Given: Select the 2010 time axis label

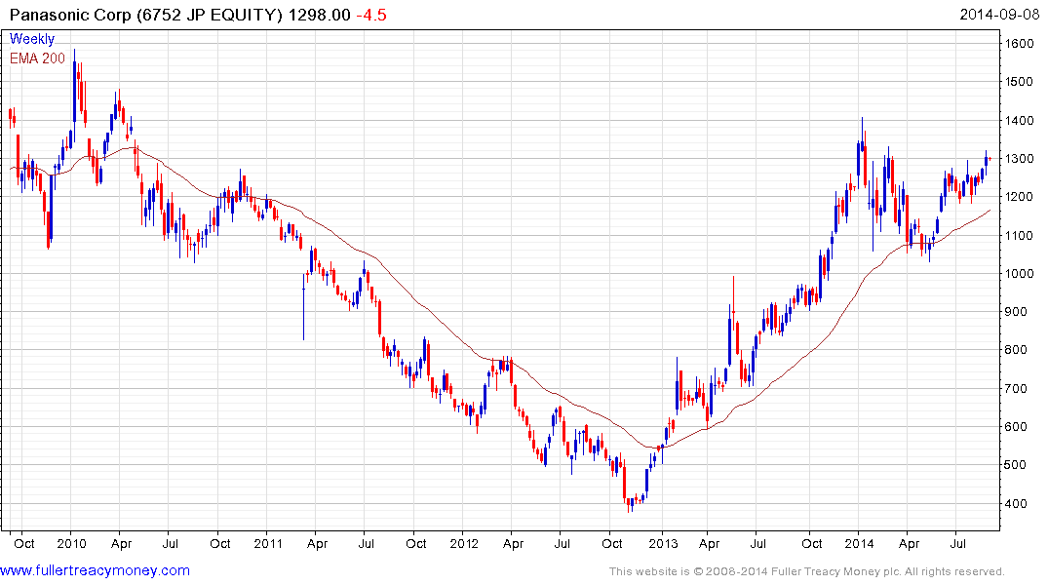Looking at the screenshot, I should 71,543.
